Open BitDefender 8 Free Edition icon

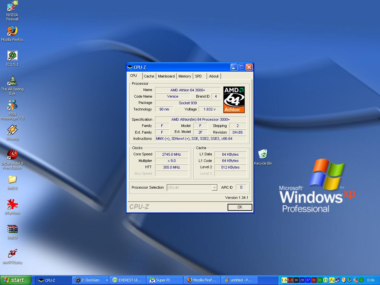point(12,159)
